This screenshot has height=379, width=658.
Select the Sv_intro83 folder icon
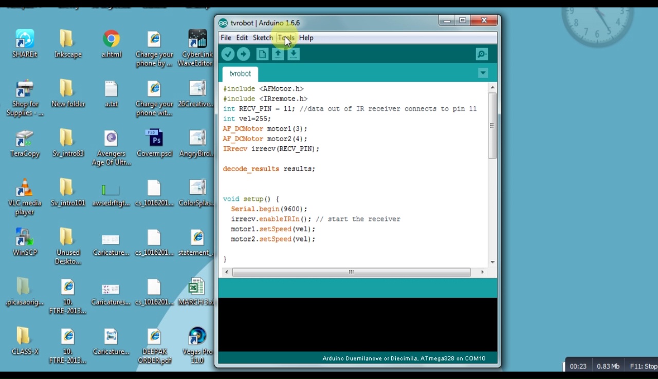68,143
